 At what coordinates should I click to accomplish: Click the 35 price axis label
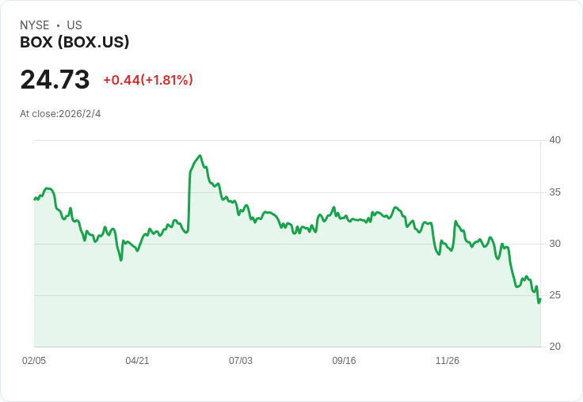tap(554, 192)
